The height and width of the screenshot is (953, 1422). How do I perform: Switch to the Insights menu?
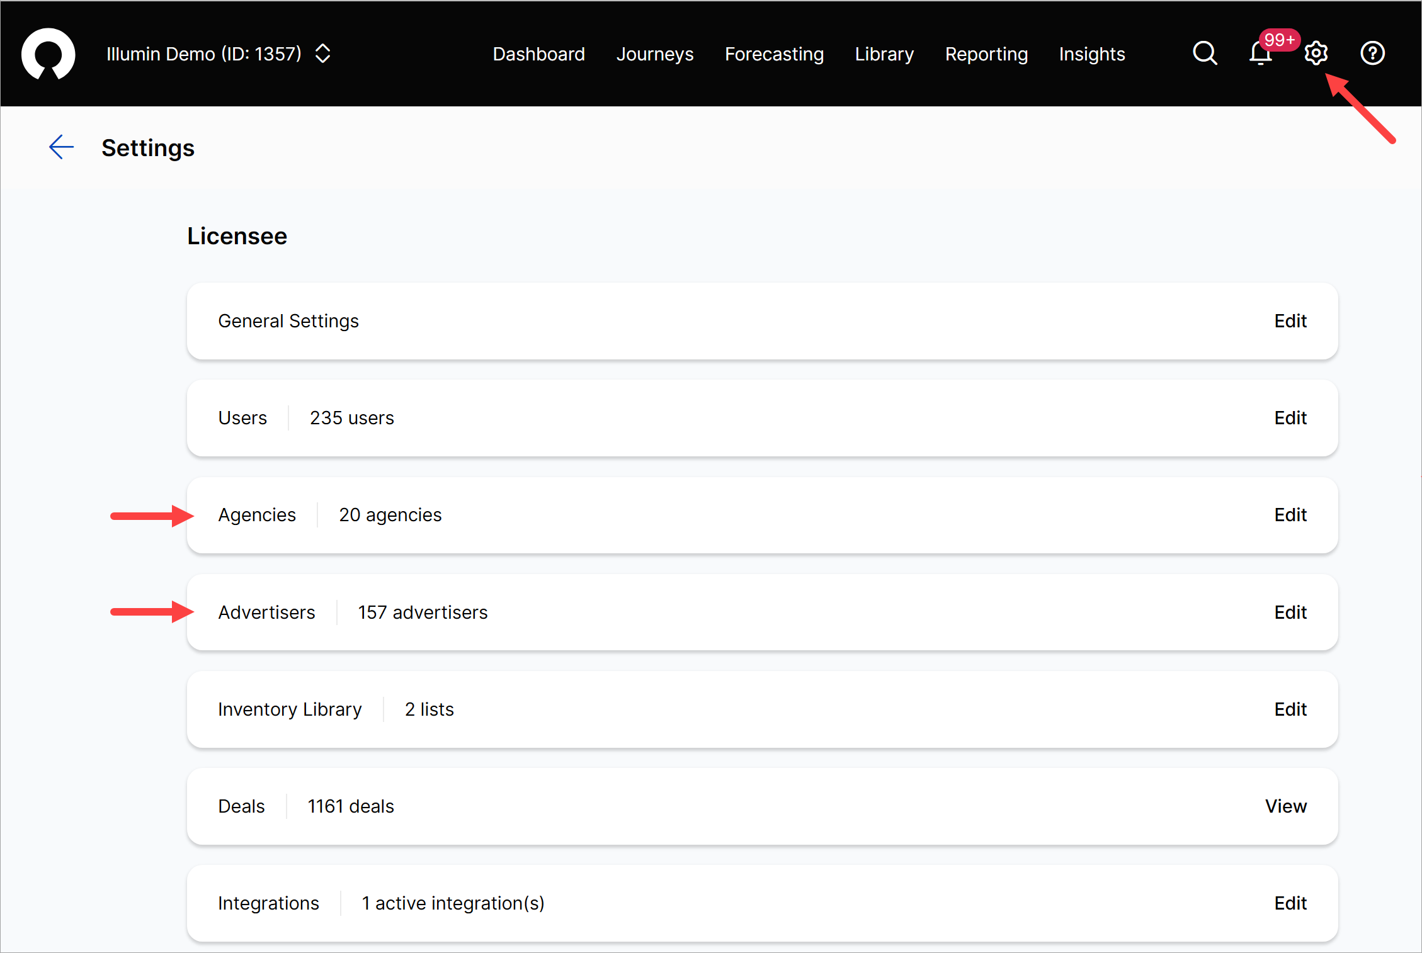(1091, 54)
